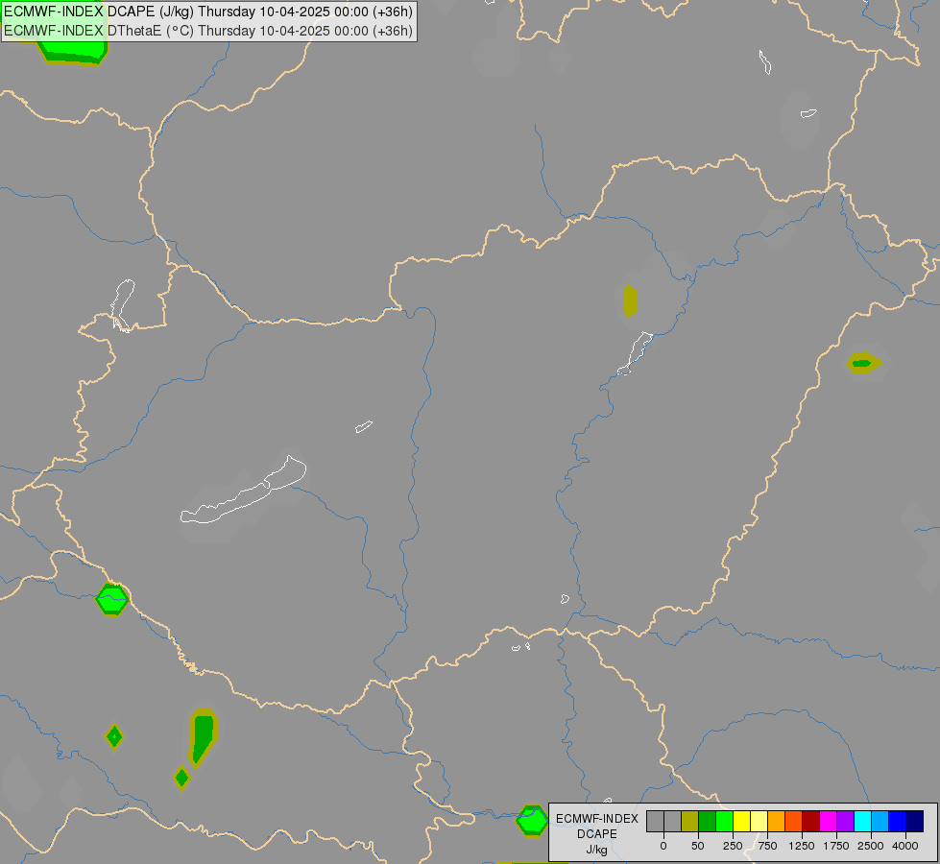Click the legend value 750

point(767,846)
